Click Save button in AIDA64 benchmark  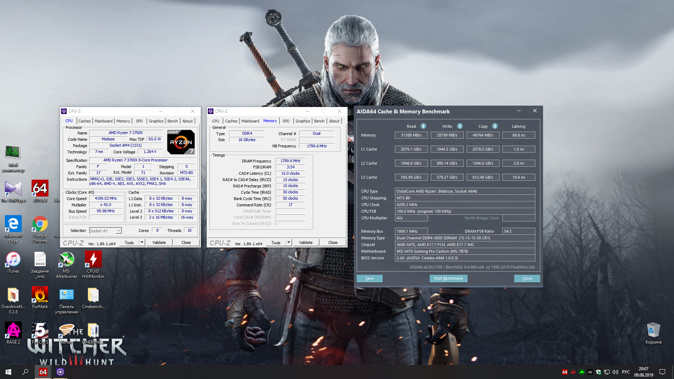(x=369, y=278)
